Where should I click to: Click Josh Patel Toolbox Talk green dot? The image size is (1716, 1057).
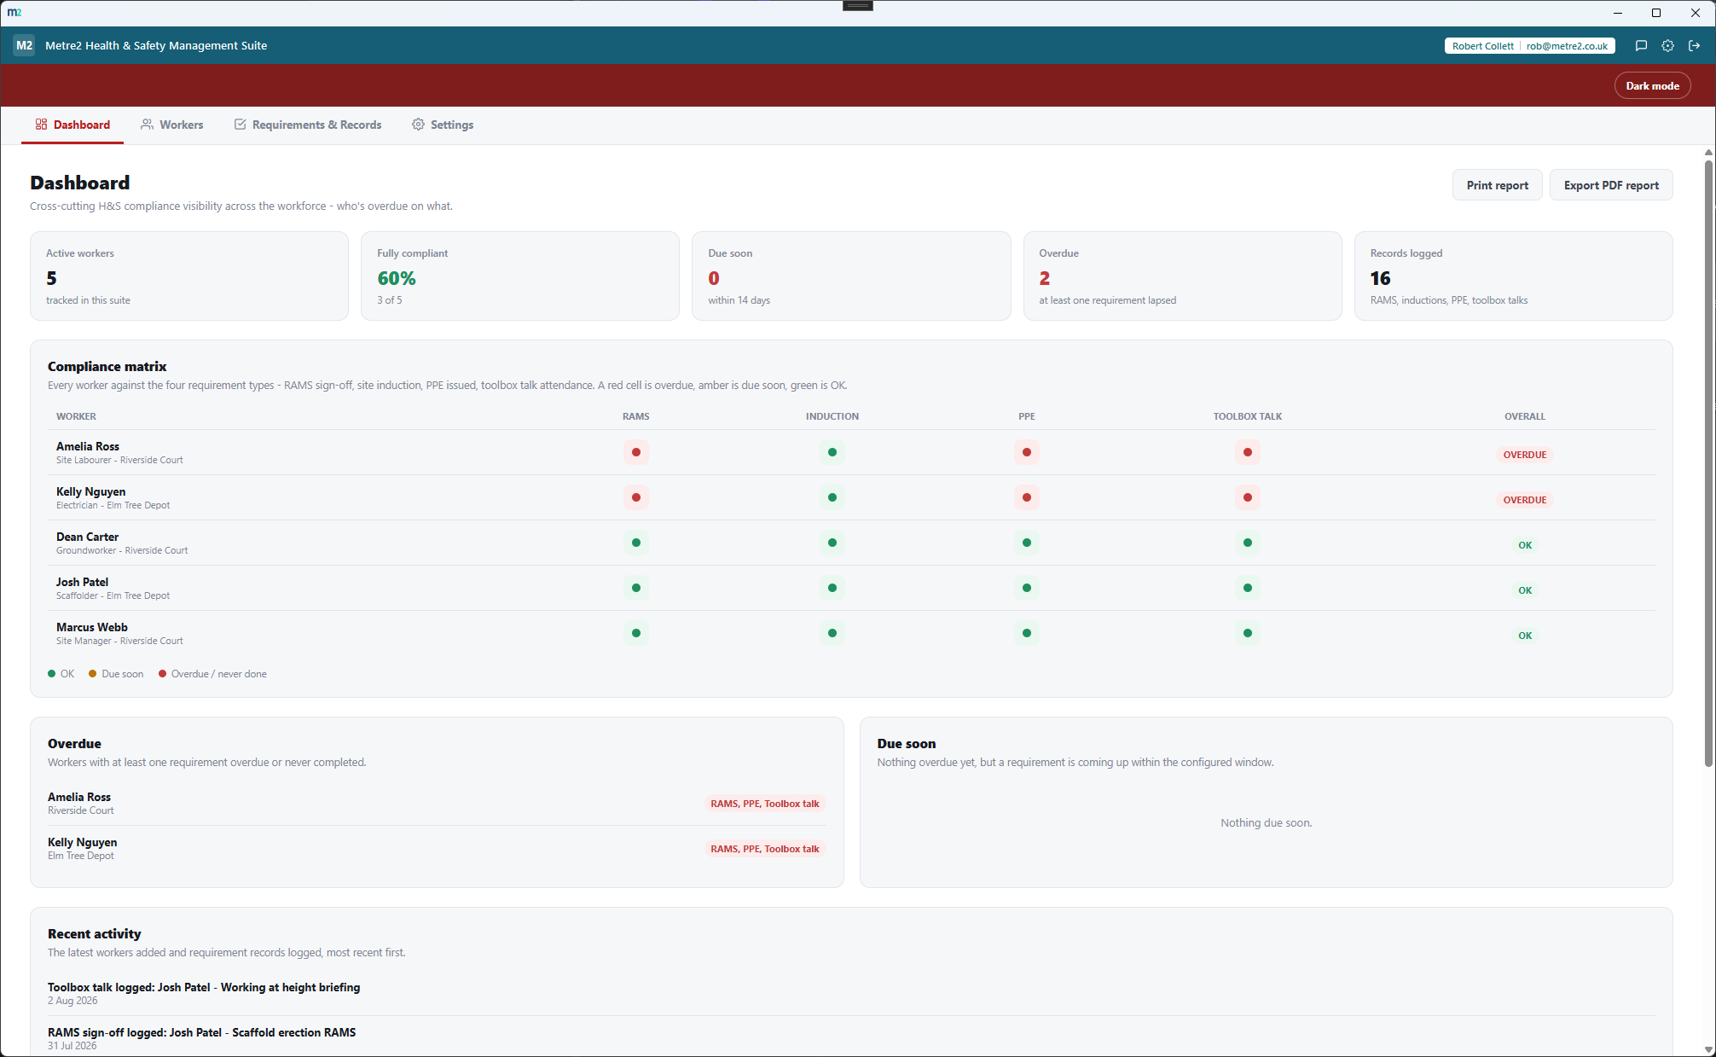1248,588
